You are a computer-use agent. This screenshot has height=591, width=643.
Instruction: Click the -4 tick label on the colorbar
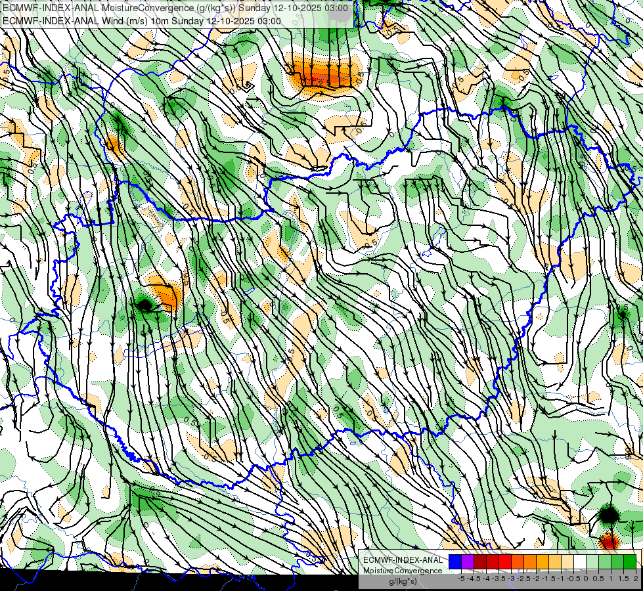coord(486,579)
